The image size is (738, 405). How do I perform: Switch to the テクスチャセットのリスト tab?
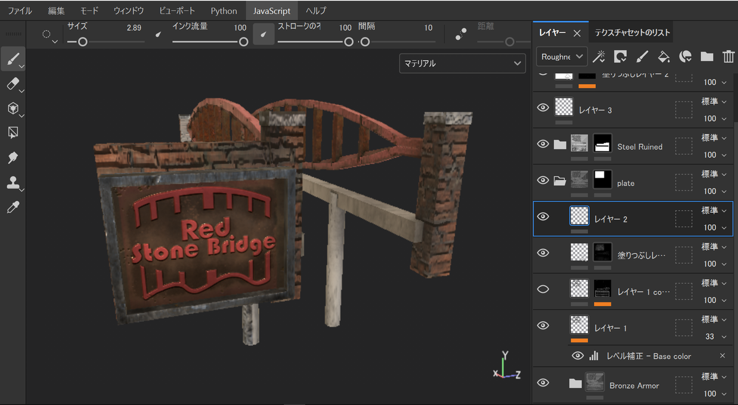click(x=632, y=33)
